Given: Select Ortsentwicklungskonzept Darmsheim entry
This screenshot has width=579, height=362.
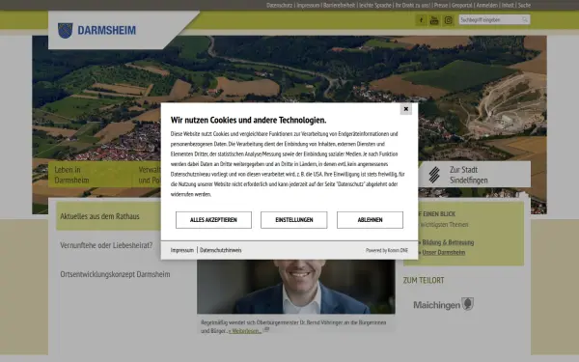Looking at the screenshot, I should click(x=115, y=274).
